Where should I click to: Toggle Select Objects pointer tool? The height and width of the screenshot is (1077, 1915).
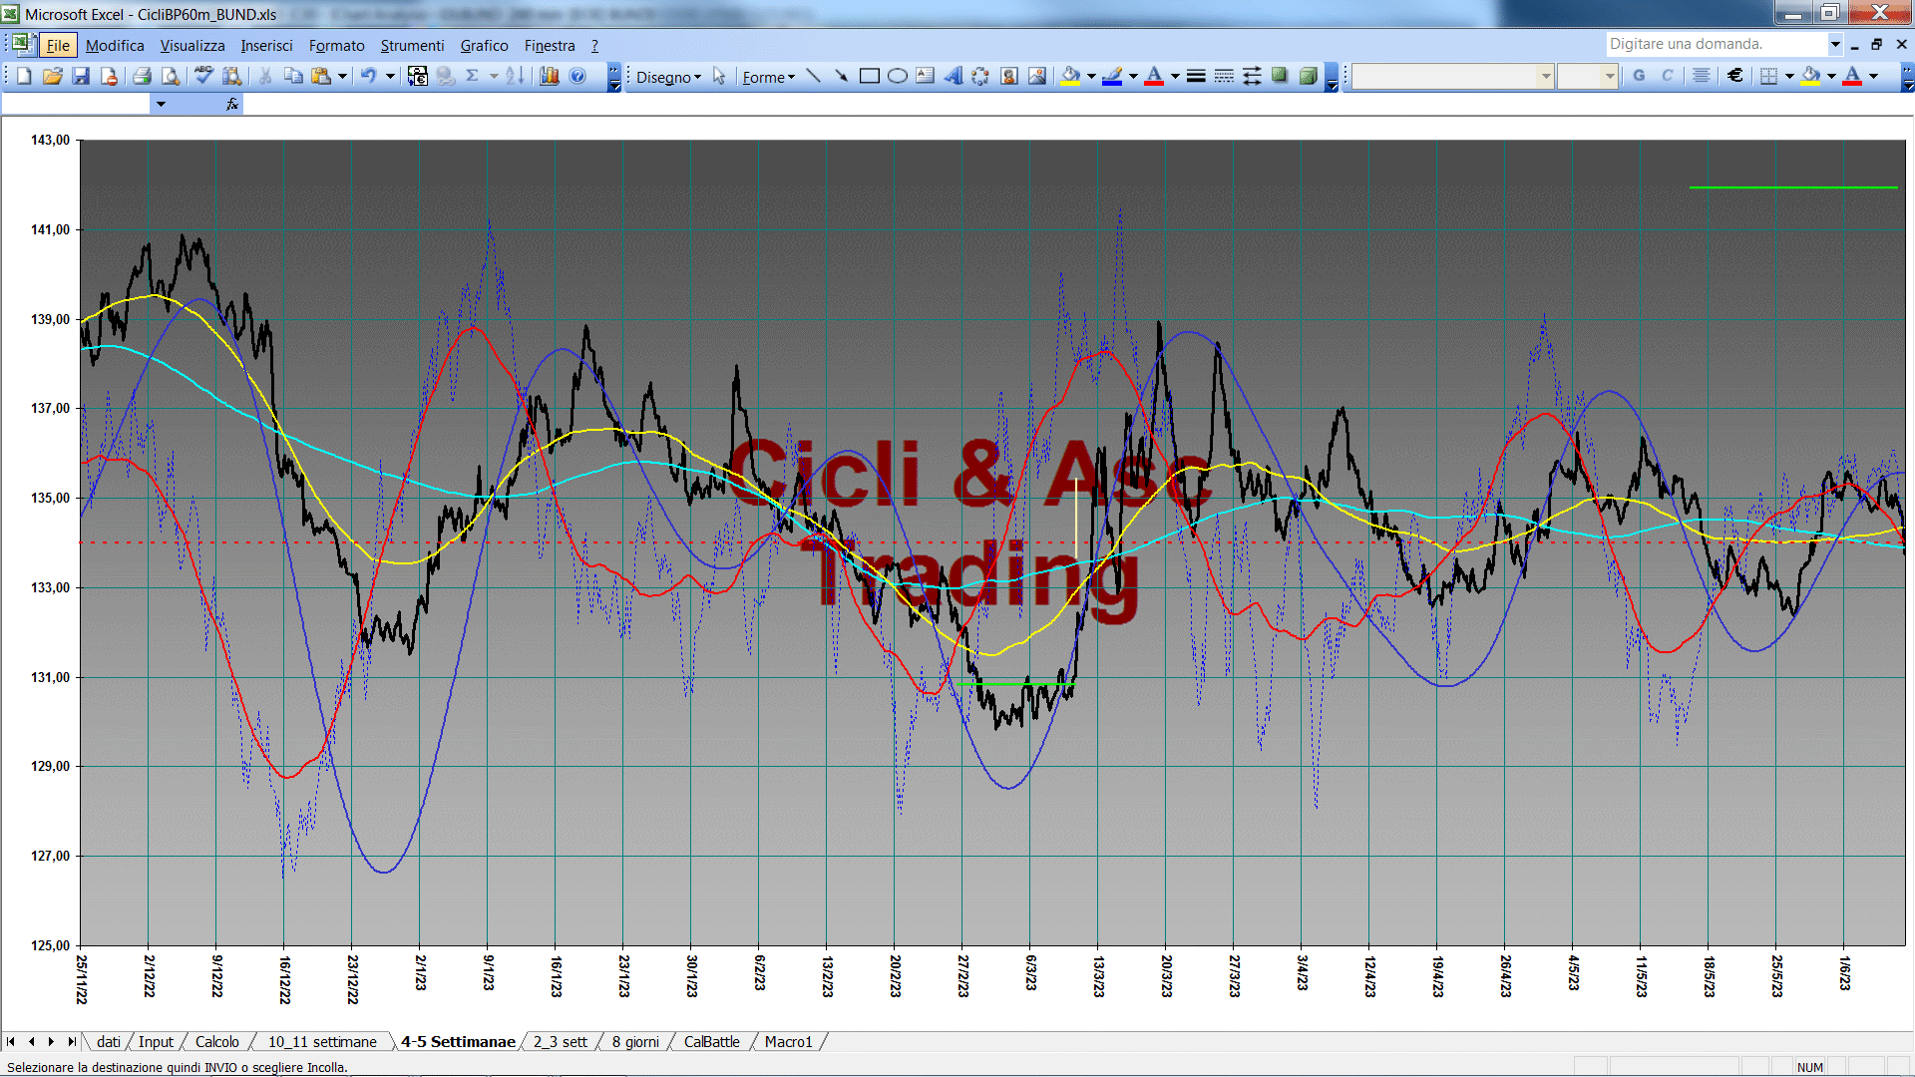click(719, 76)
